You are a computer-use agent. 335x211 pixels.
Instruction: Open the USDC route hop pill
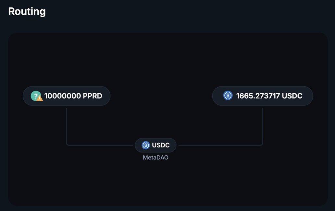tap(156, 145)
